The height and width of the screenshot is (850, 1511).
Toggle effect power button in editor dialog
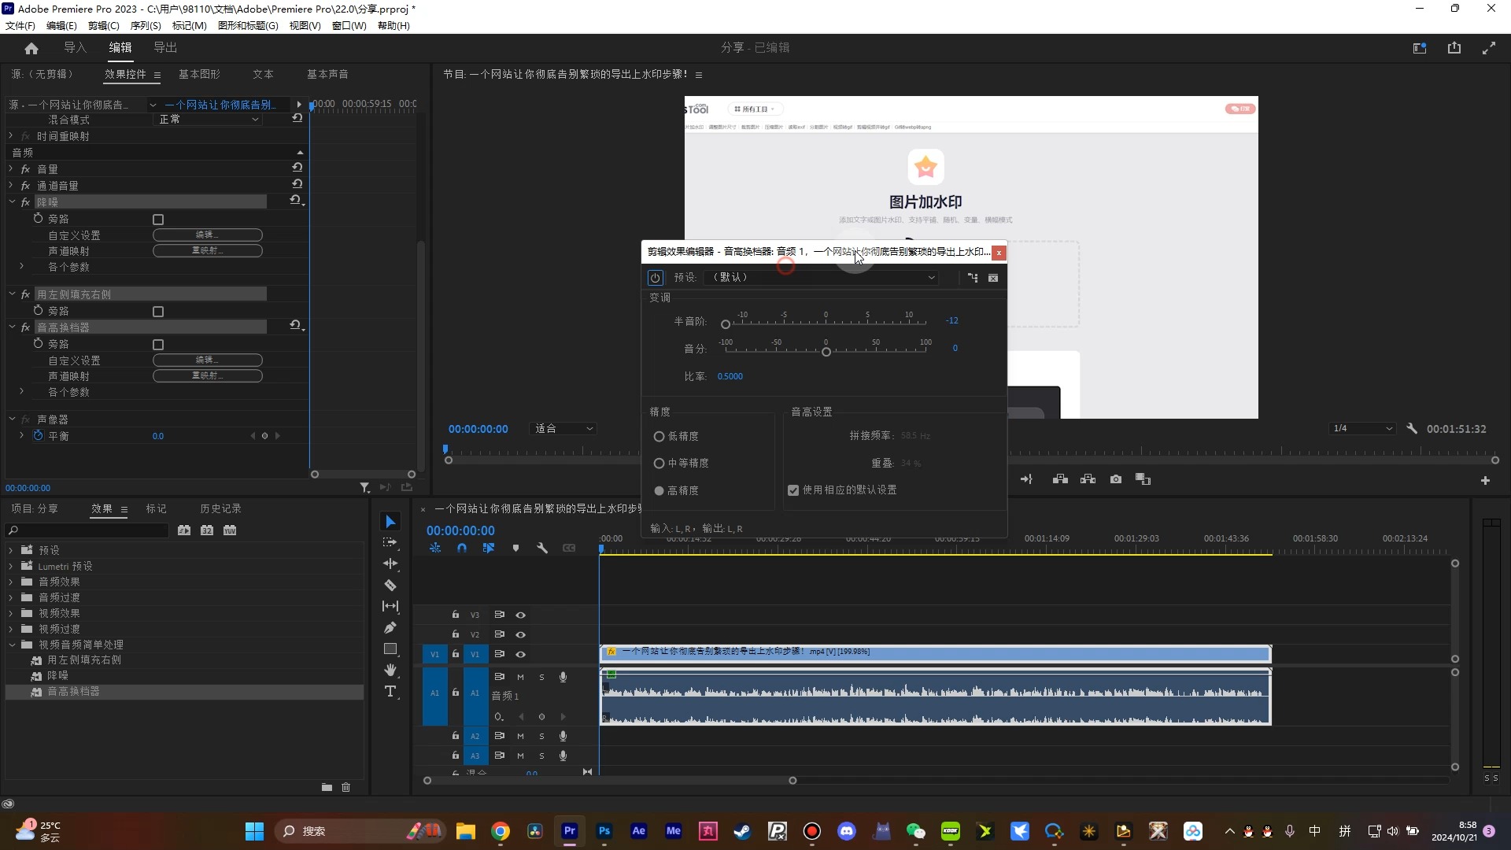coord(655,278)
